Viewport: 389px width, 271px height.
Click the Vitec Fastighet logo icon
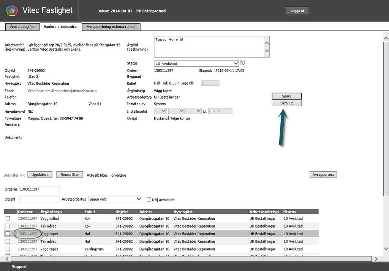tap(12, 10)
